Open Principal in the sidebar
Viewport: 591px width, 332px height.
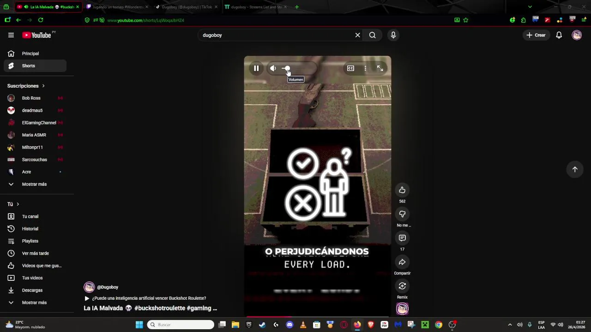pos(35,53)
